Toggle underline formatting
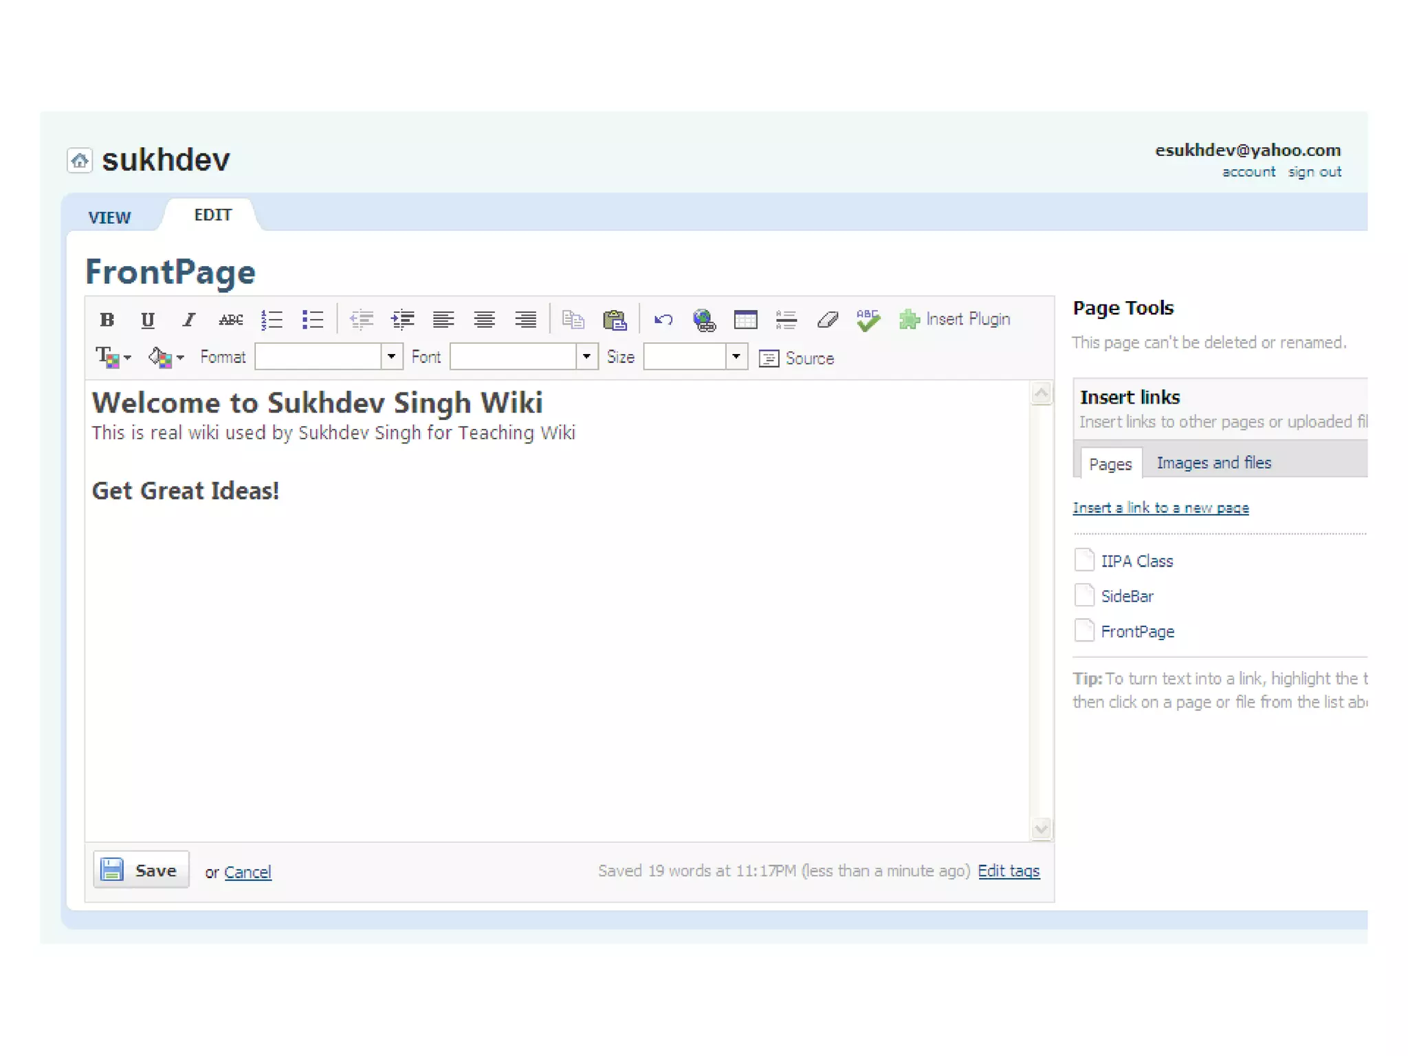This screenshot has width=1408, height=1056. pos(147,320)
